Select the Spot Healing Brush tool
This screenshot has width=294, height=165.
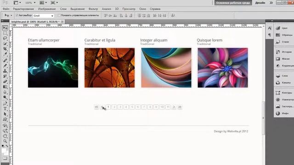5,60
